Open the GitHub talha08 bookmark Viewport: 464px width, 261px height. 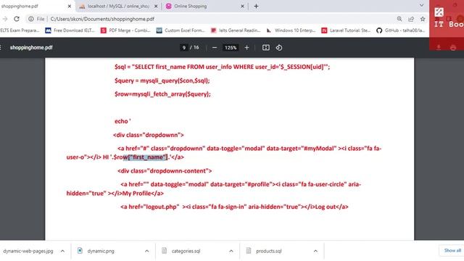401,30
